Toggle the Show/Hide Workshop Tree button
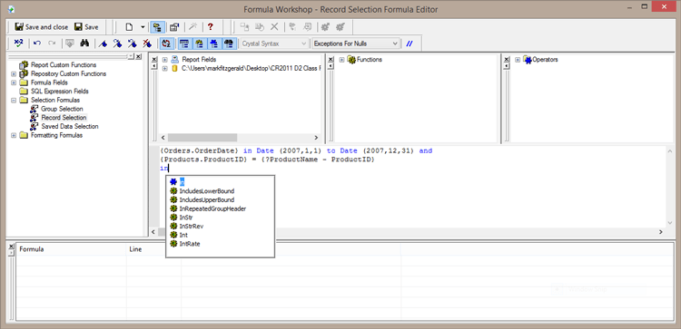The height and width of the screenshot is (329, 681). pos(156,27)
